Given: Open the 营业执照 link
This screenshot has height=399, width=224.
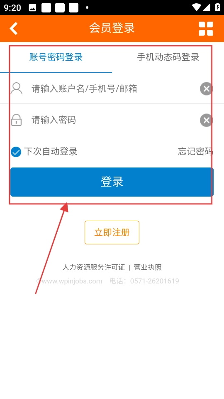Looking at the screenshot, I should [148, 267].
